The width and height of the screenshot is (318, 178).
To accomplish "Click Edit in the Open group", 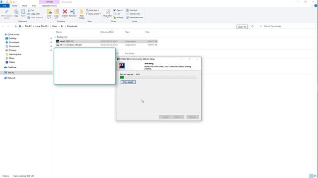I will [117, 14].
